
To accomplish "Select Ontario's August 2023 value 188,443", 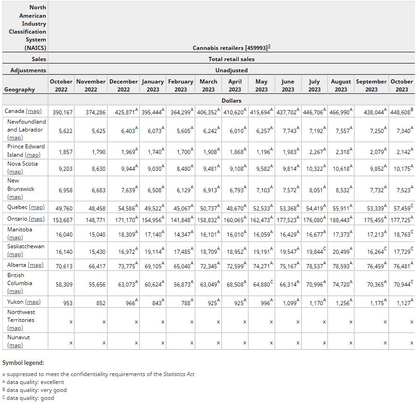I will 340,220.
